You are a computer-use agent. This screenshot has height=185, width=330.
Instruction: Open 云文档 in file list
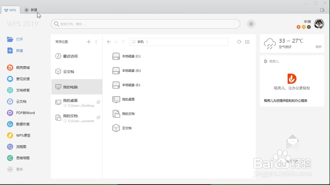click(x=122, y=128)
